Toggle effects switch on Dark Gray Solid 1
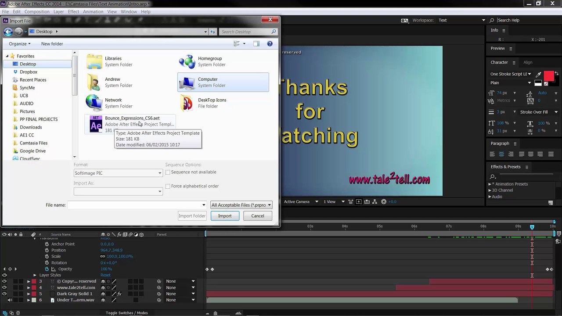This screenshot has width=562, height=316. [119, 294]
